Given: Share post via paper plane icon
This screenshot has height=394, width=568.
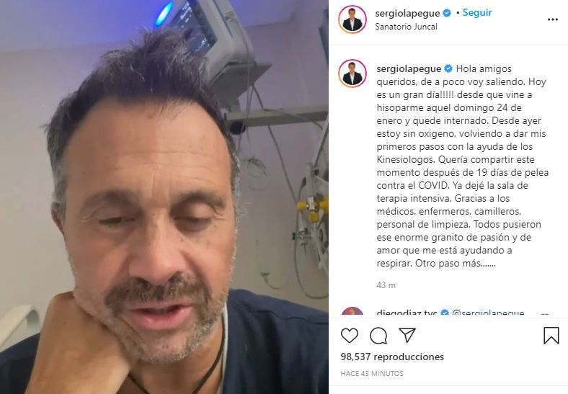Looking at the screenshot, I should [407, 336].
